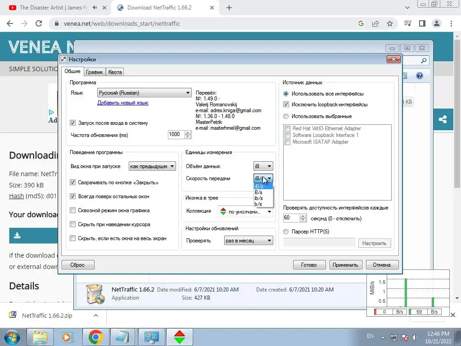Enable Скрыть, если есть окна на весь экран
This screenshot has width=461, height=346.
click(x=72, y=238)
